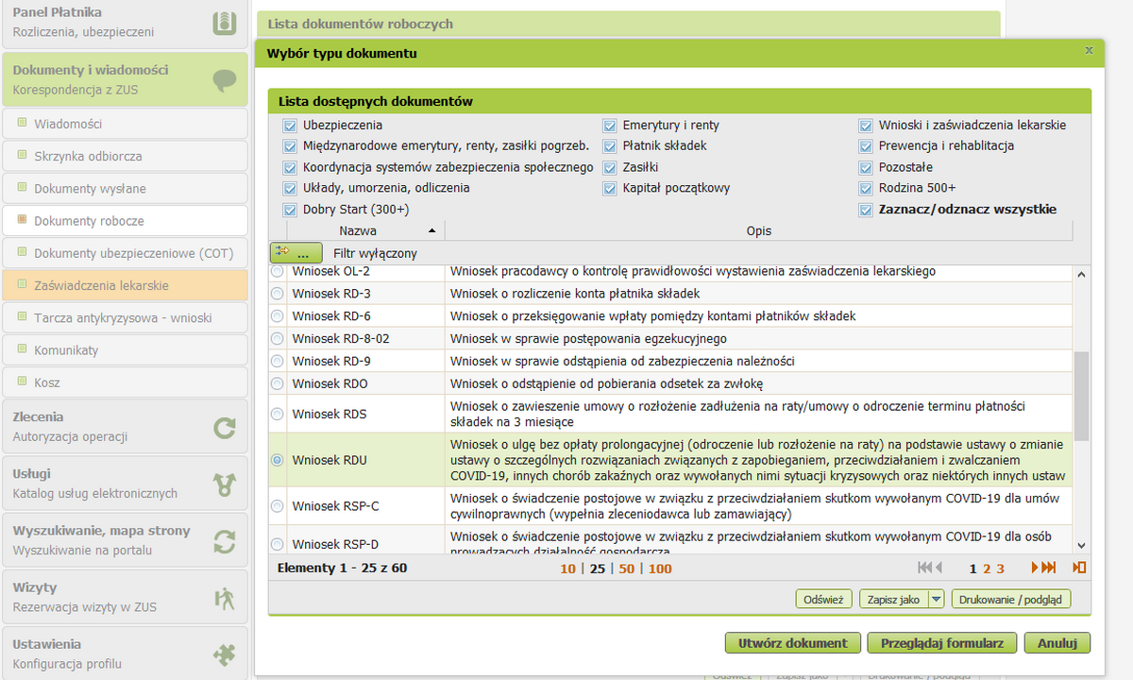Click the filter icon button
The width and height of the screenshot is (1133, 680).
pos(296,253)
